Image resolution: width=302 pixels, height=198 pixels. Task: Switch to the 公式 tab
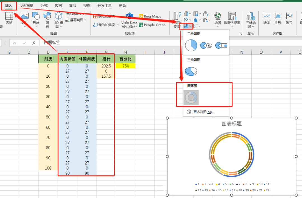(44, 6)
